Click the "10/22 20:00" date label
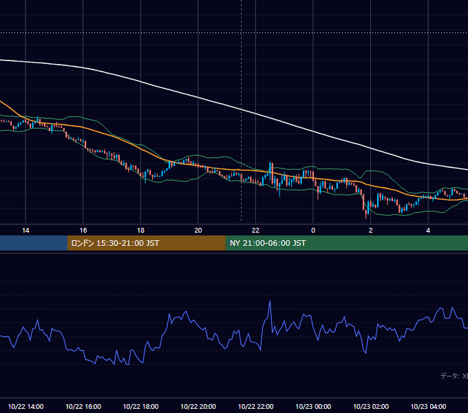 198,406
